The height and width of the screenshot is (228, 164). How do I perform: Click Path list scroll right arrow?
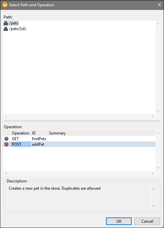click(152, 117)
